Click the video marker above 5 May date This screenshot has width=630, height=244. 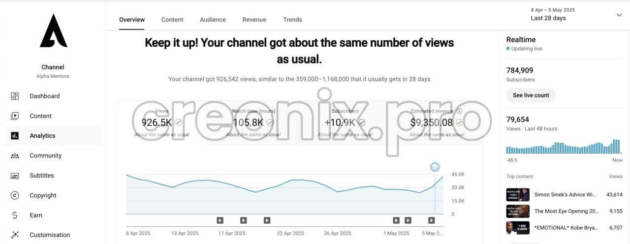(x=431, y=220)
